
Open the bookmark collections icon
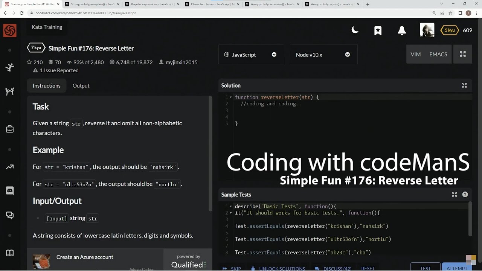point(378,30)
